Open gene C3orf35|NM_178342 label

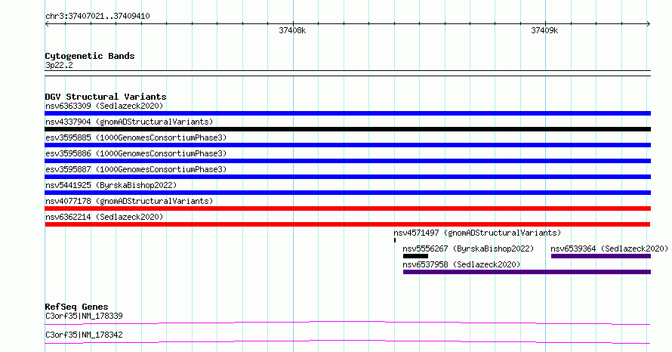click(x=84, y=335)
